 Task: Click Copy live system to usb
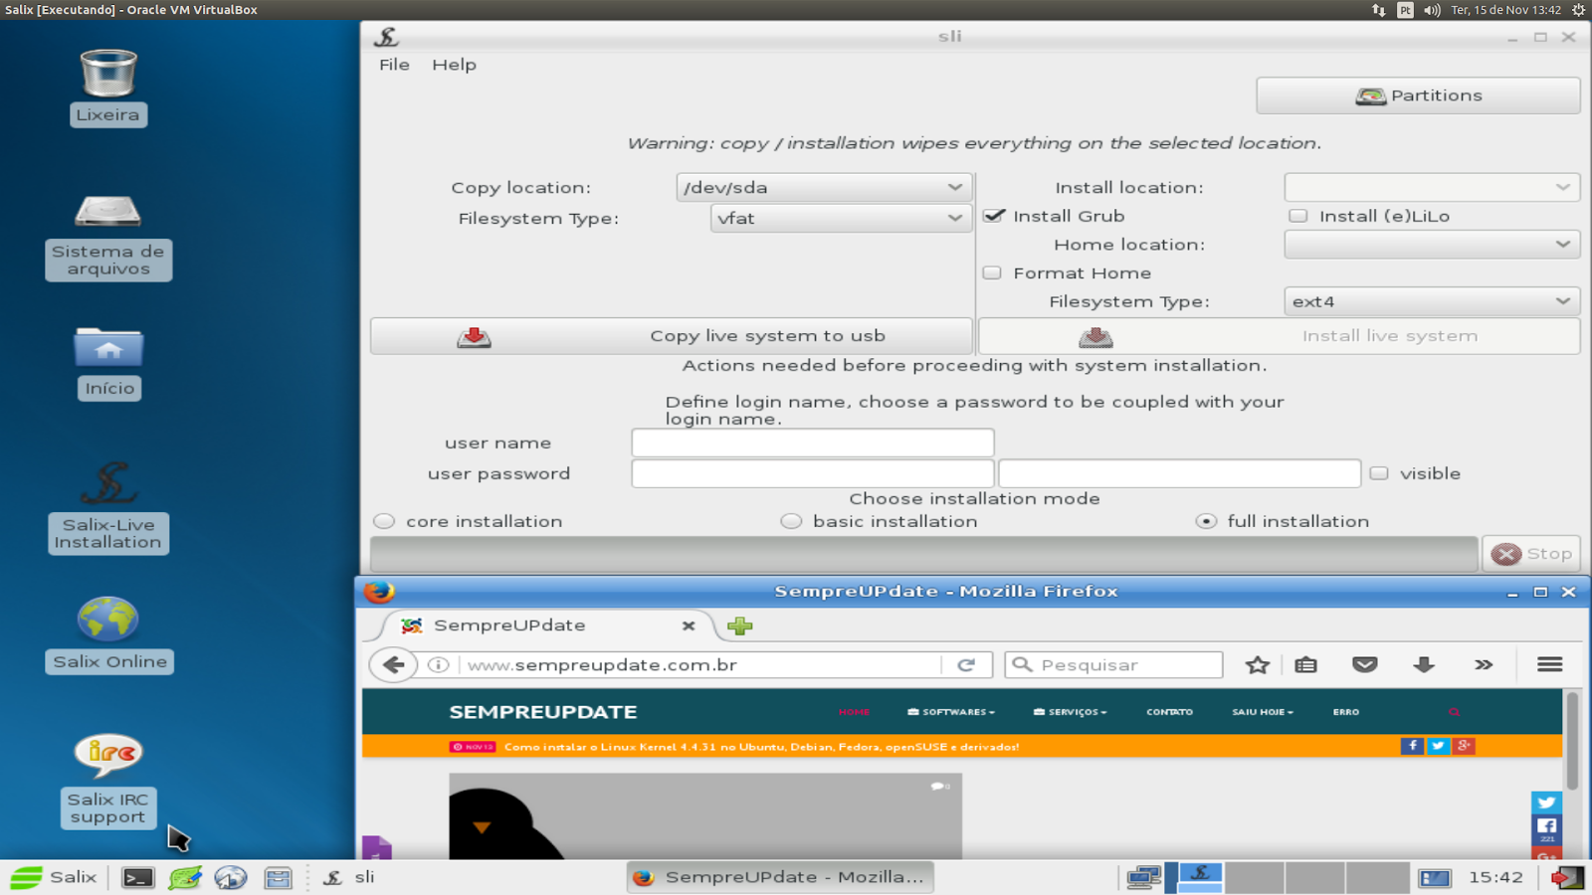click(x=672, y=336)
